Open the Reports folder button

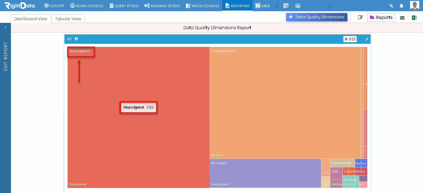coord(381,17)
